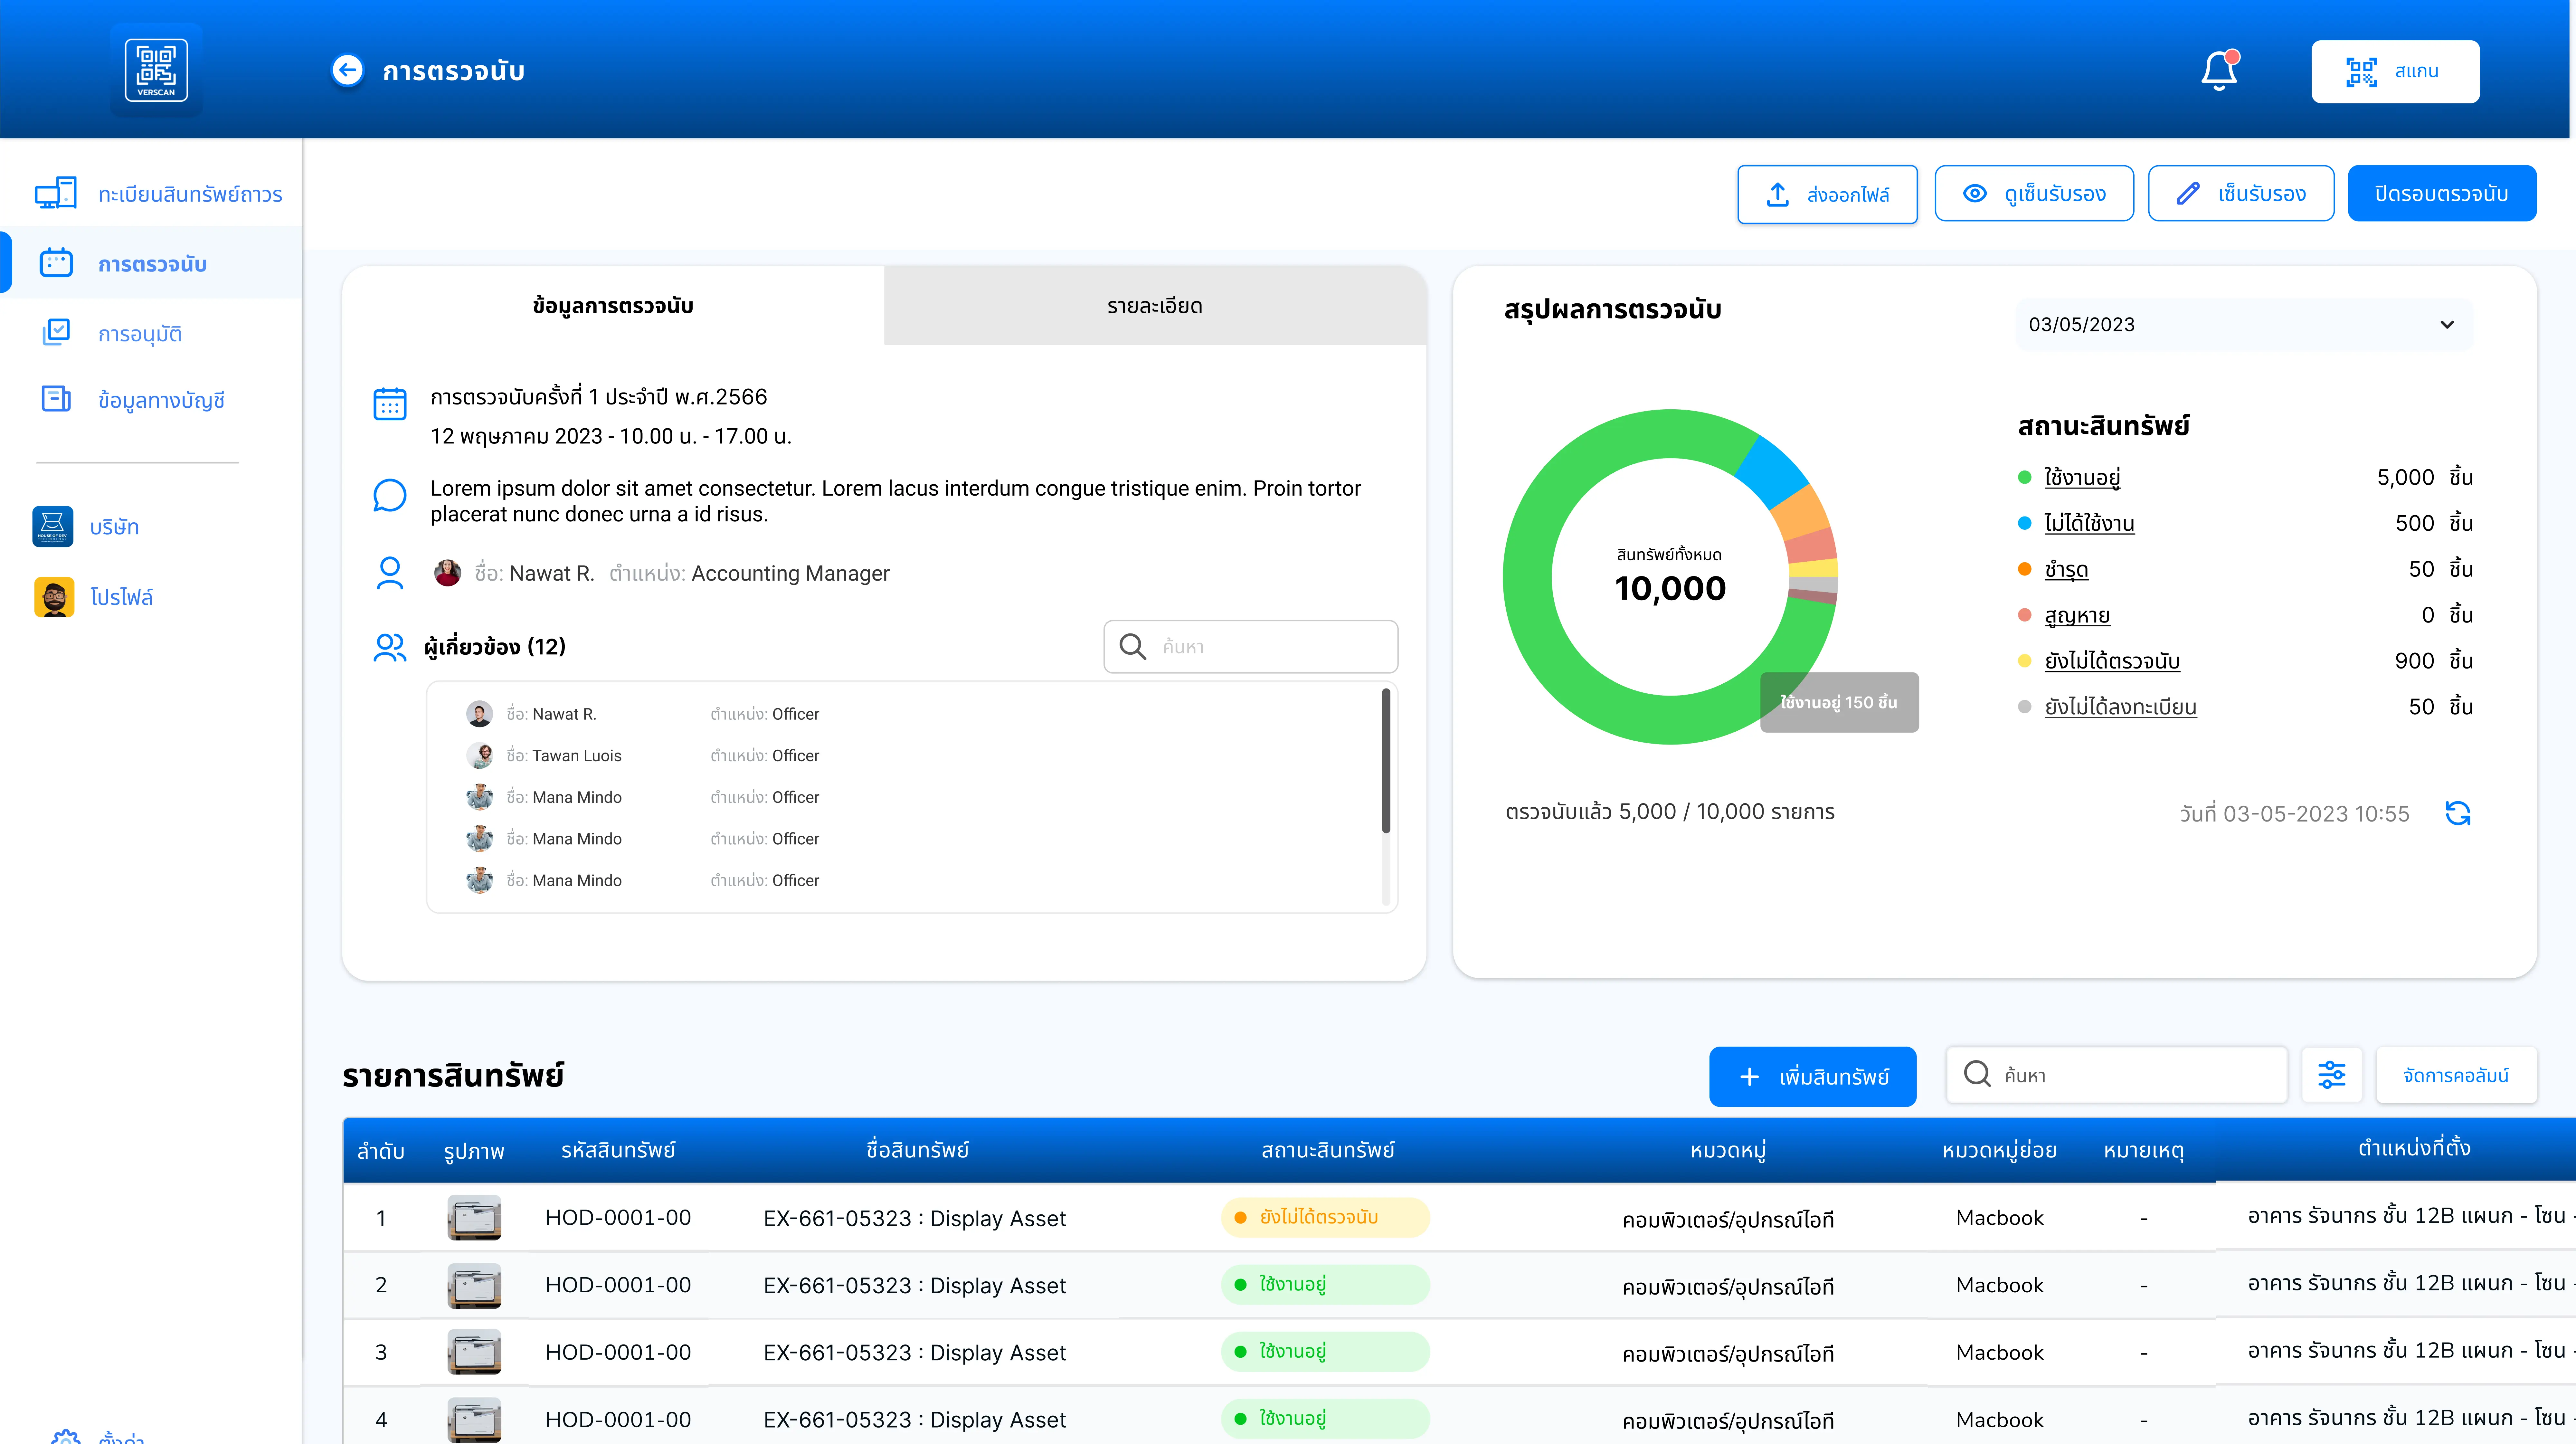Open ข้อมูลทางบัญชี in the sidebar
This screenshot has width=2576, height=1444.
pyautogui.click(x=161, y=400)
